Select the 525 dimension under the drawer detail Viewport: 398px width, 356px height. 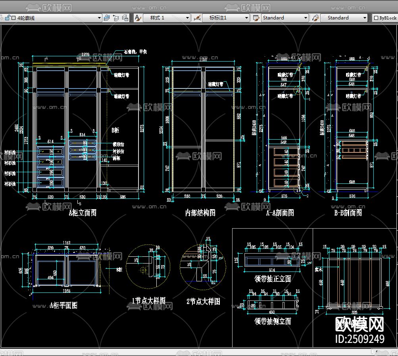[x=354, y=312]
